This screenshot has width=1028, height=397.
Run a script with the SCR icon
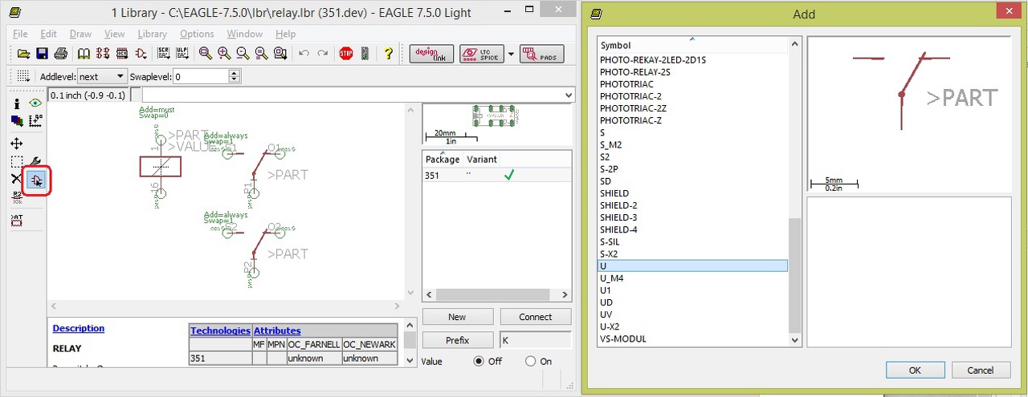[165, 54]
